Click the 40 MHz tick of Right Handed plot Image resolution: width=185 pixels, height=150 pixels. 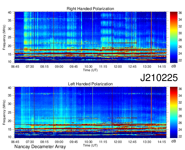(x=10, y=12)
